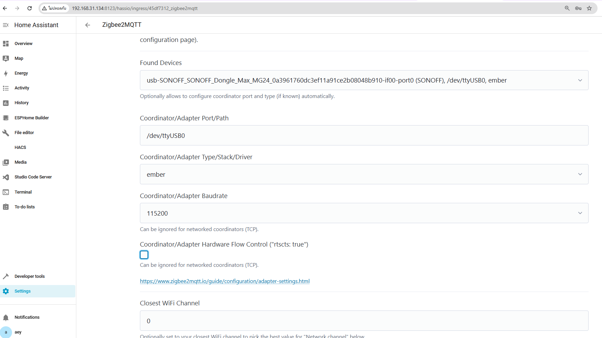Click the back arrow beside Zigbee2MQTT
Screen dimensions: 602x338
point(88,25)
